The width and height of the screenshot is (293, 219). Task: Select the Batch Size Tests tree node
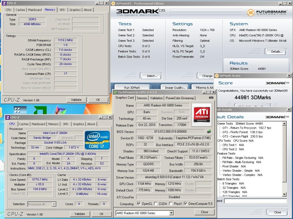click(x=228, y=179)
